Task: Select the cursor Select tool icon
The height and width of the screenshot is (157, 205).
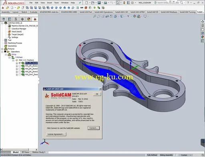Action: [118, 3]
